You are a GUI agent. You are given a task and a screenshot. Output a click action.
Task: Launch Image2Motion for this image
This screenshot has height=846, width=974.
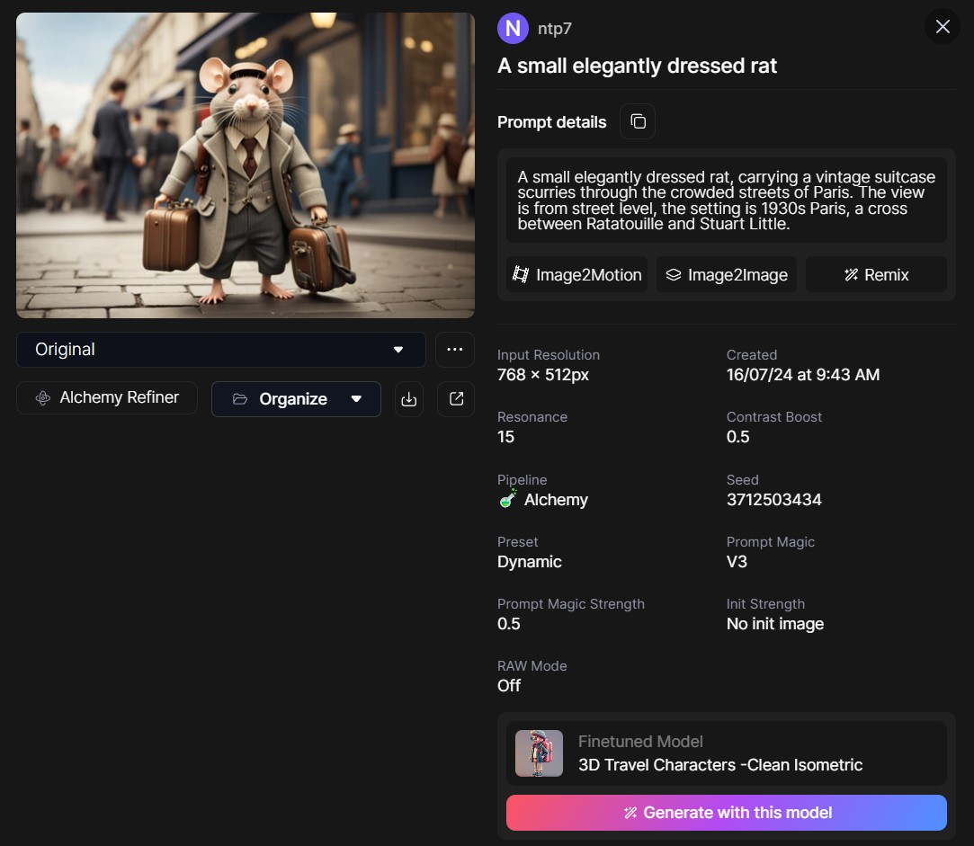pyautogui.click(x=576, y=274)
